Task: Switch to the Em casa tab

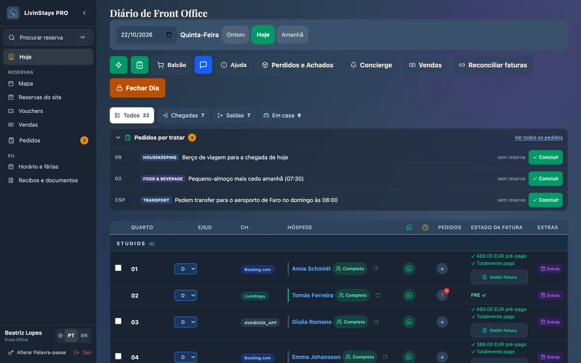Action: [x=282, y=116]
